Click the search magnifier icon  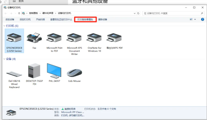click(x=202, y=13)
